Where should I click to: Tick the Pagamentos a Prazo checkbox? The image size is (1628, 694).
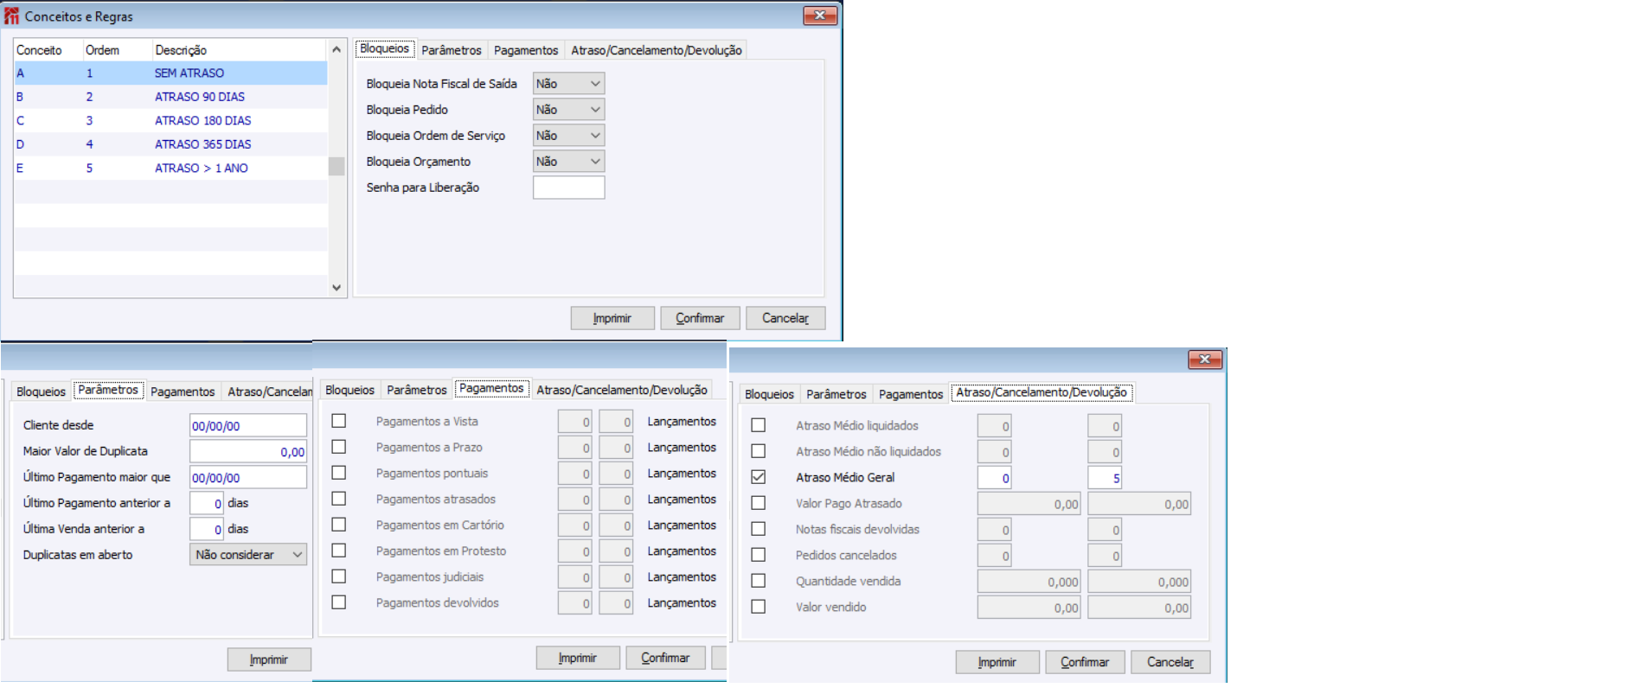339,447
